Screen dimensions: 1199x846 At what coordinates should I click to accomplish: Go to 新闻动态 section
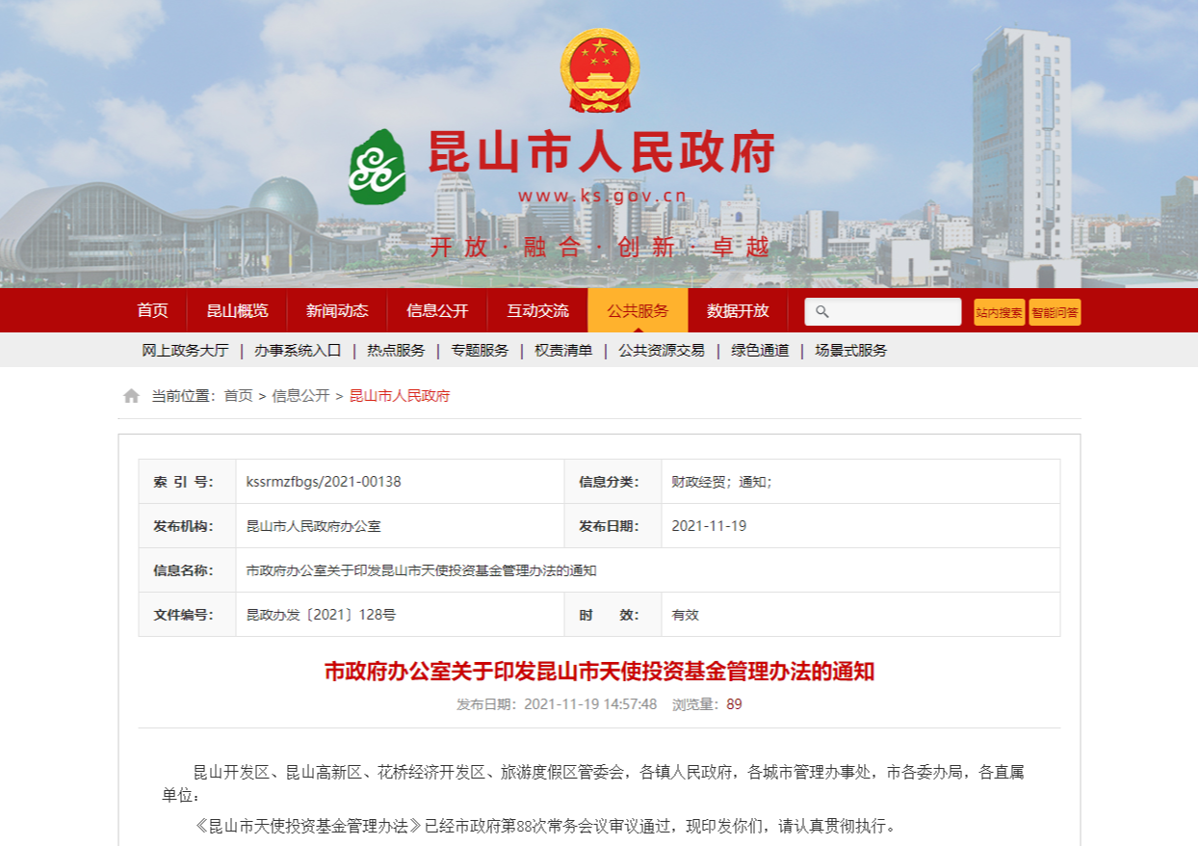point(337,310)
